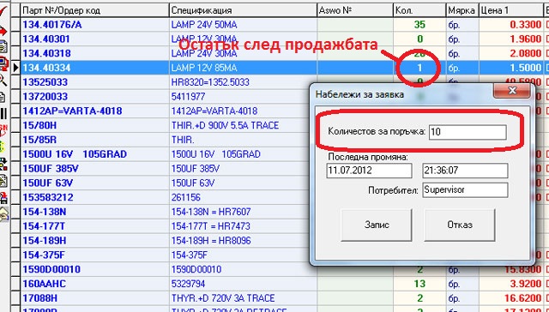Click specification THIR.+D 900V 5.5A TRACE
This screenshot has width=549, height=312.
pos(225,125)
